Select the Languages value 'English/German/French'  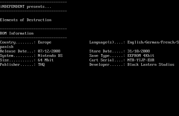[151, 42]
